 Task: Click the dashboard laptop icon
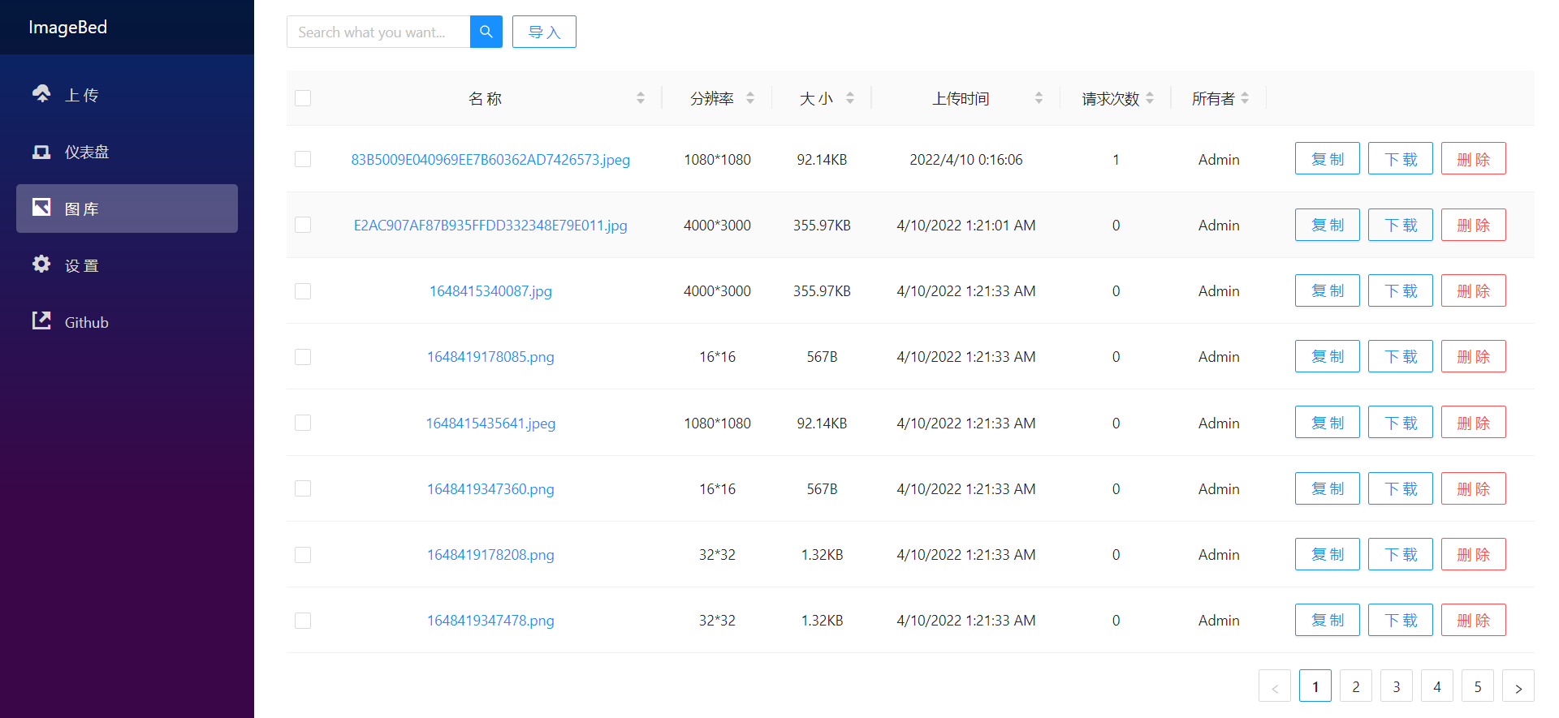pyautogui.click(x=41, y=152)
